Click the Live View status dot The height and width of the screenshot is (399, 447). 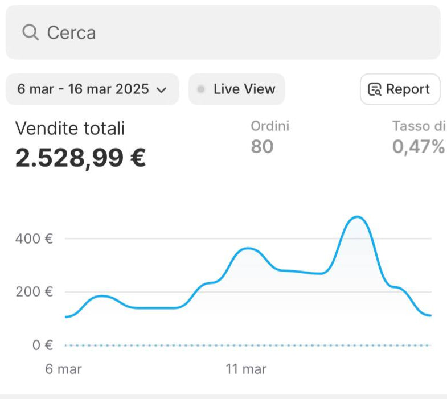point(201,89)
